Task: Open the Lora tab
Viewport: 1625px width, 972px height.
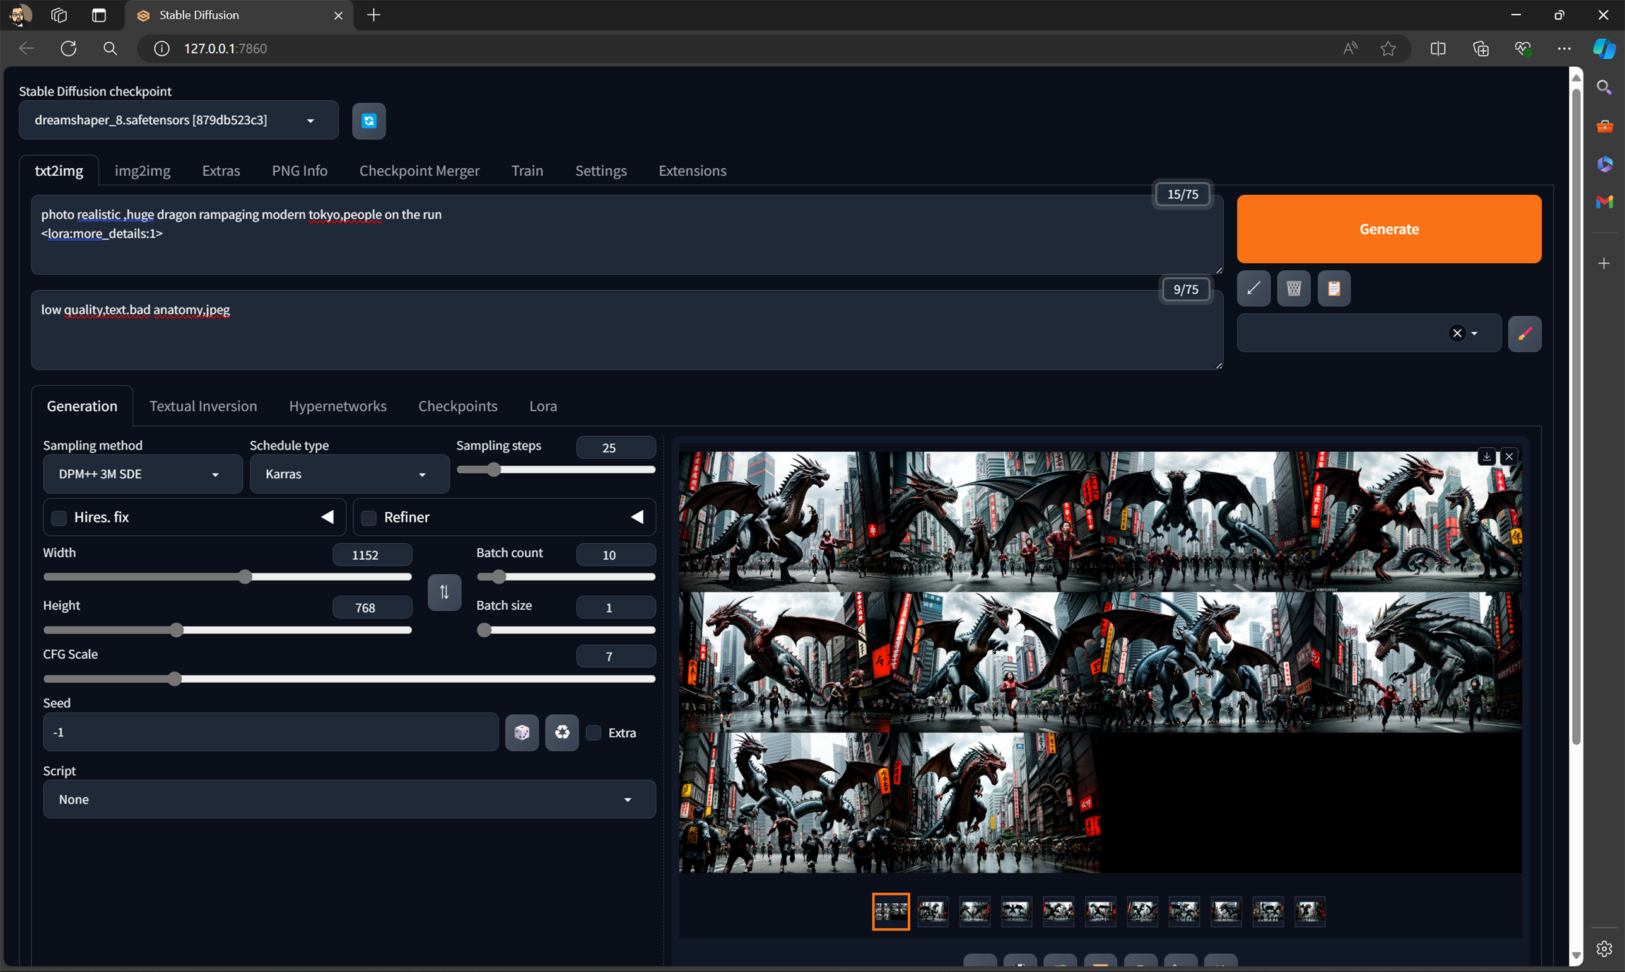Action: tap(543, 406)
